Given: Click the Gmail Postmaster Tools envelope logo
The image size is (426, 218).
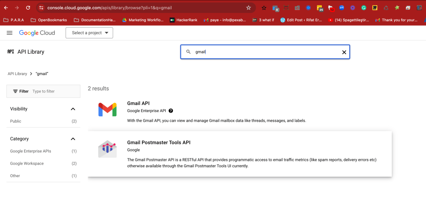Looking at the screenshot, I should point(107,149).
